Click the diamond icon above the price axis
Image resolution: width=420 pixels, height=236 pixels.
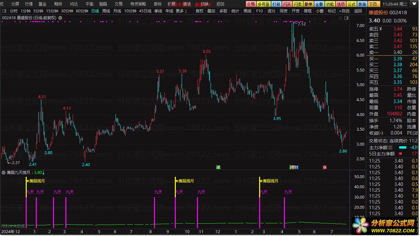(340, 18)
